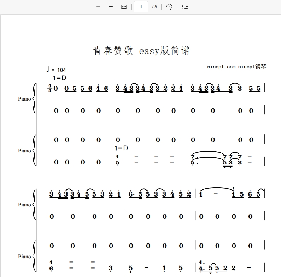This screenshot has height=277, width=281.
Task: Select the 4/4 time signature
Action: [49, 88]
